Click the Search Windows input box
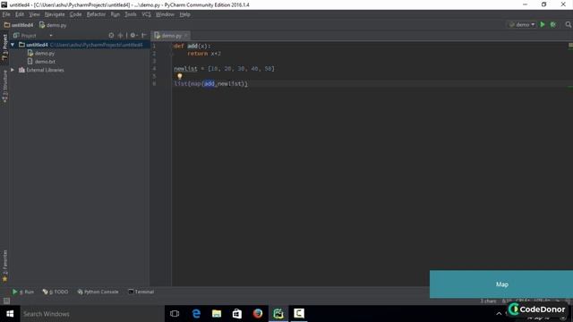Screen dimensions: 573x322 (x=92, y=314)
